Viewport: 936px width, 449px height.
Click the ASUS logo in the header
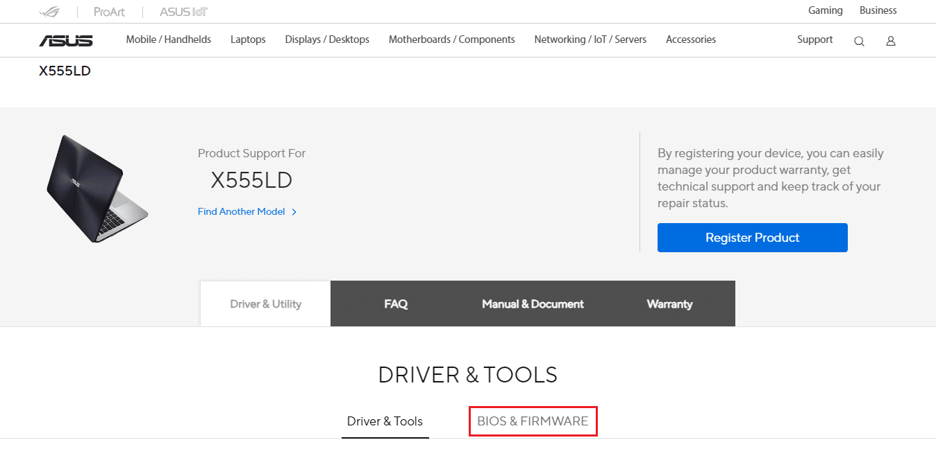click(x=66, y=41)
